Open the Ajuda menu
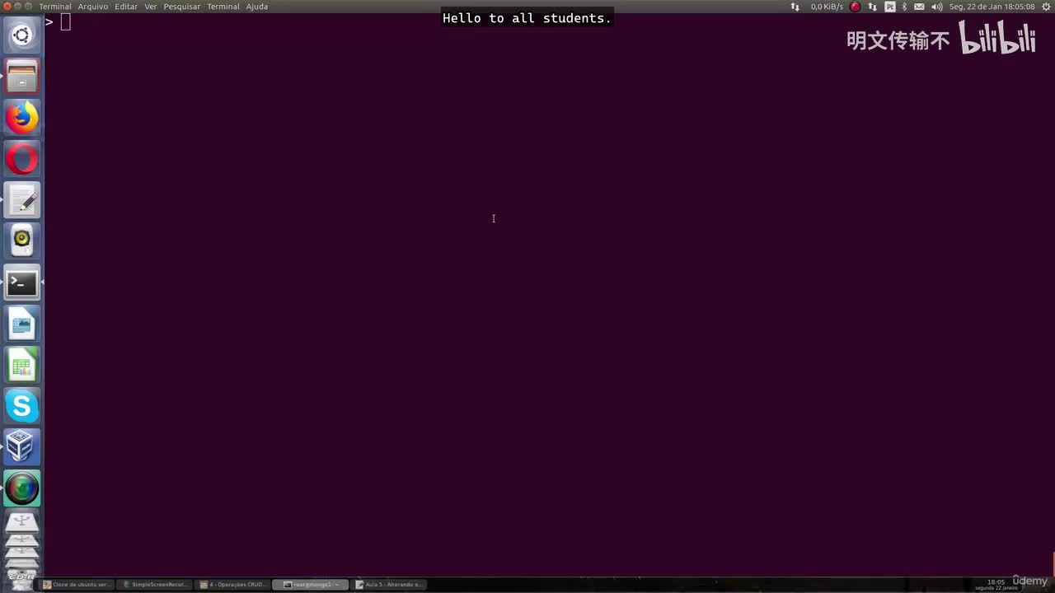 [x=257, y=7]
